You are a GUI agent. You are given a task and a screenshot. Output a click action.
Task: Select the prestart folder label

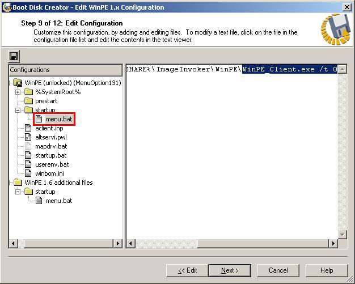tap(46, 101)
